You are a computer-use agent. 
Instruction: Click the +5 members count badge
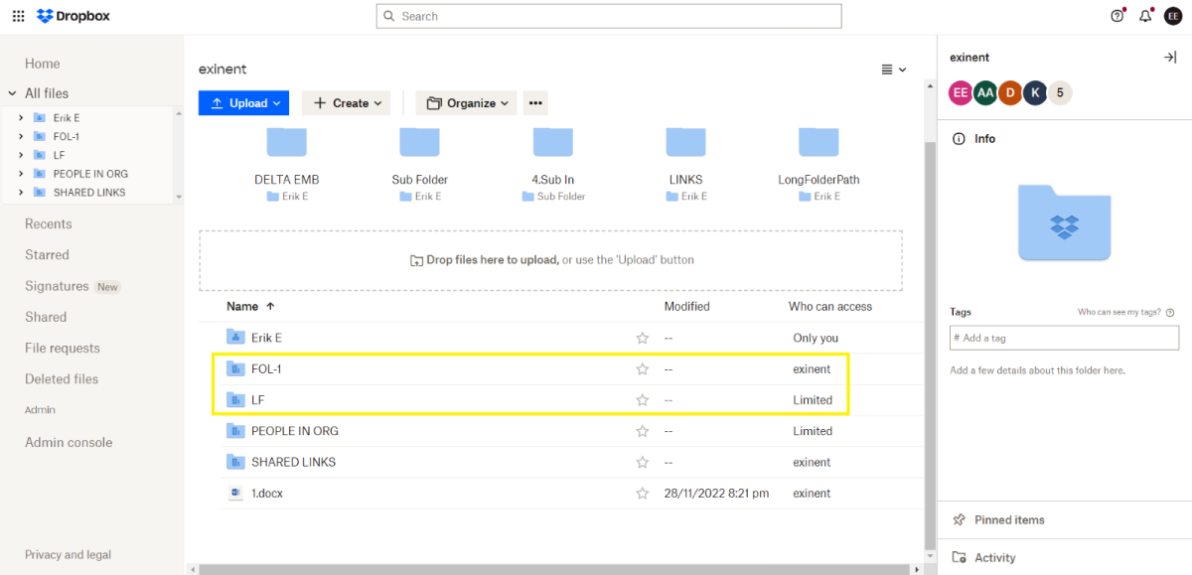pos(1059,92)
